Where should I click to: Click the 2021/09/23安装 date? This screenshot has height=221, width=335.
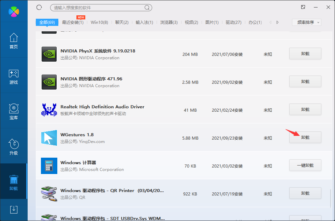[227, 138]
